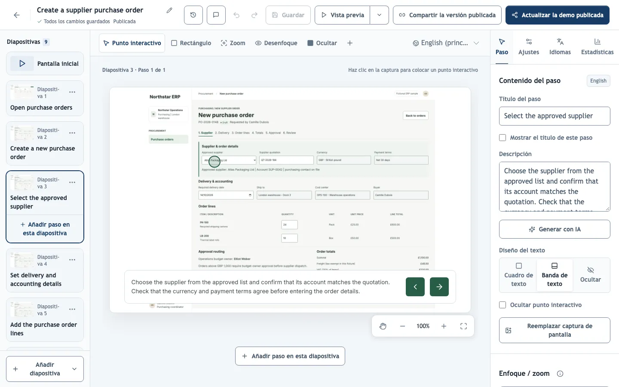Select the Zoom tool
Viewport: 619px width, 387px height.
pyautogui.click(x=233, y=43)
